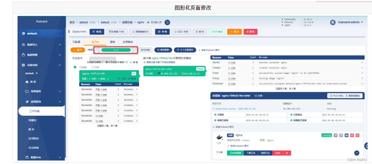Click the first red icon on nginx container

352,135
